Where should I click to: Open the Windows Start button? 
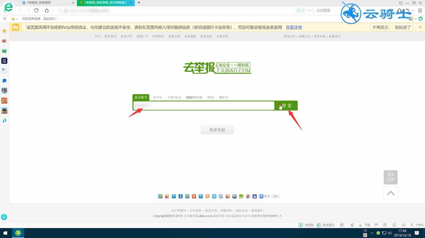(x=5, y=233)
